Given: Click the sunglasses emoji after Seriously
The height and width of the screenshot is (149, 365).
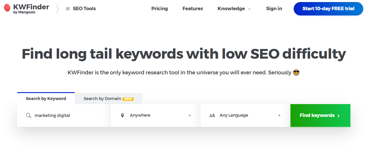Looking at the screenshot, I should (296, 72).
